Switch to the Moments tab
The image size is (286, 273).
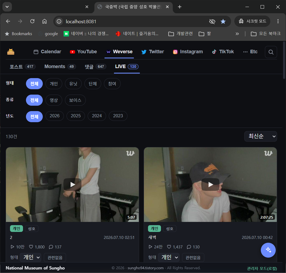click(x=60, y=66)
